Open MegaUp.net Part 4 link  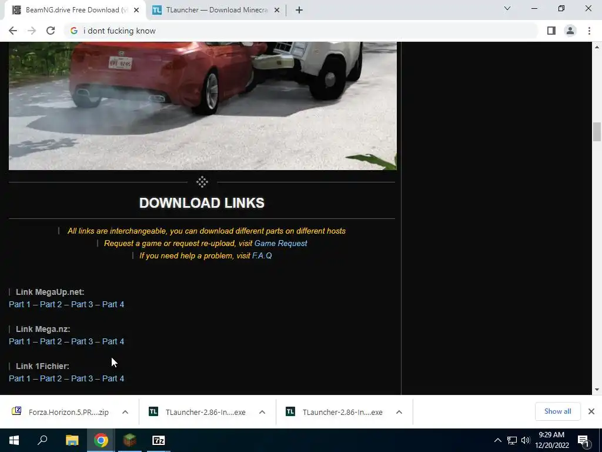pyautogui.click(x=113, y=304)
